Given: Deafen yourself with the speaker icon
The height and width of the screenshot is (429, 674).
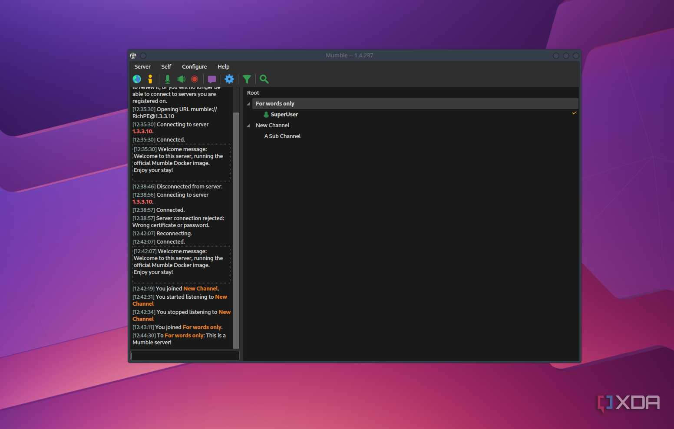Looking at the screenshot, I should [182, 79].
